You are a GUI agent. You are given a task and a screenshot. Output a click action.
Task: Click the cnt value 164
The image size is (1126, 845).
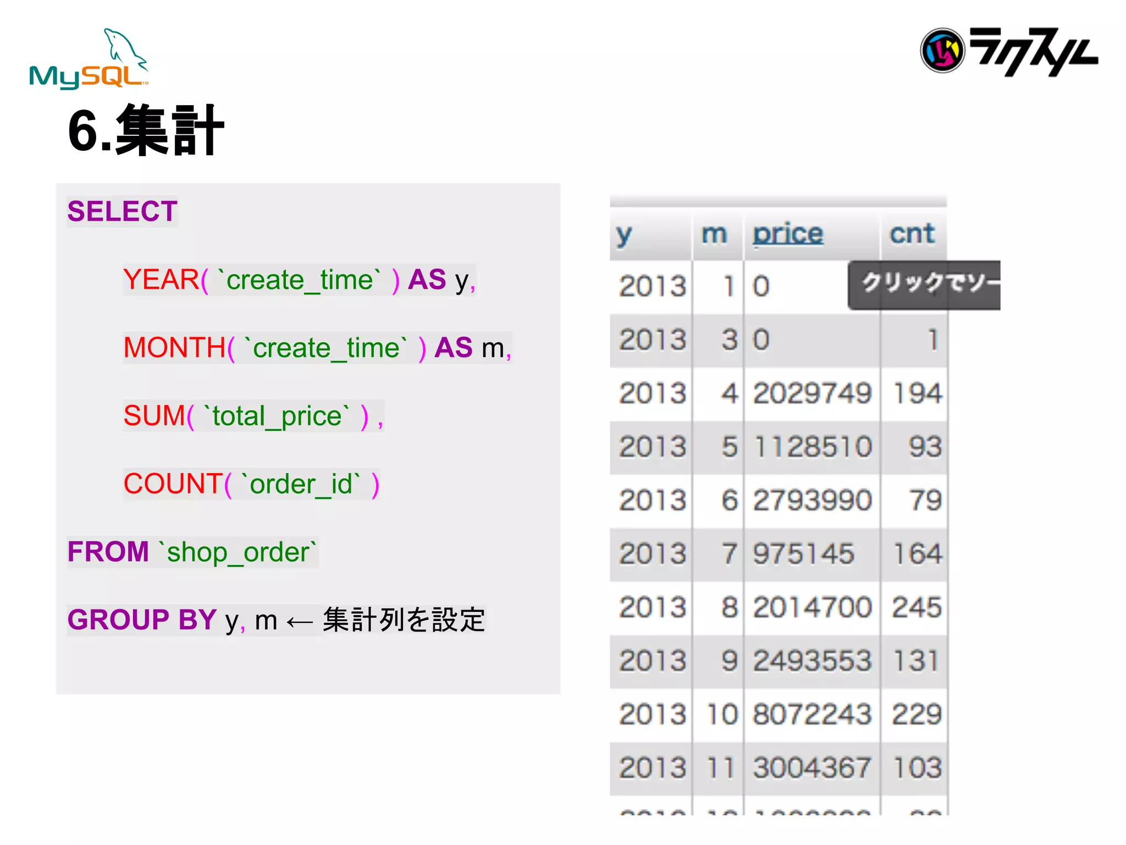coord(918,553)
